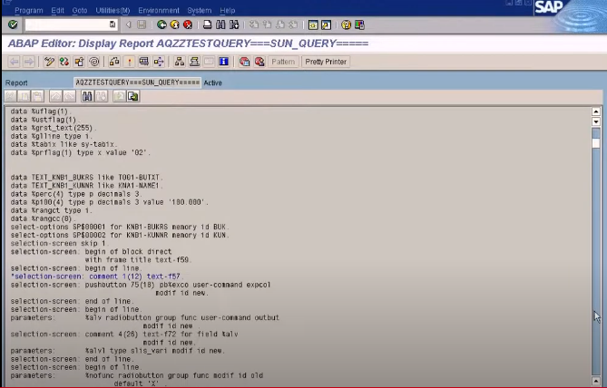607x388 pixels.
Task: Open the Help menu
Action: pos(227,11)
